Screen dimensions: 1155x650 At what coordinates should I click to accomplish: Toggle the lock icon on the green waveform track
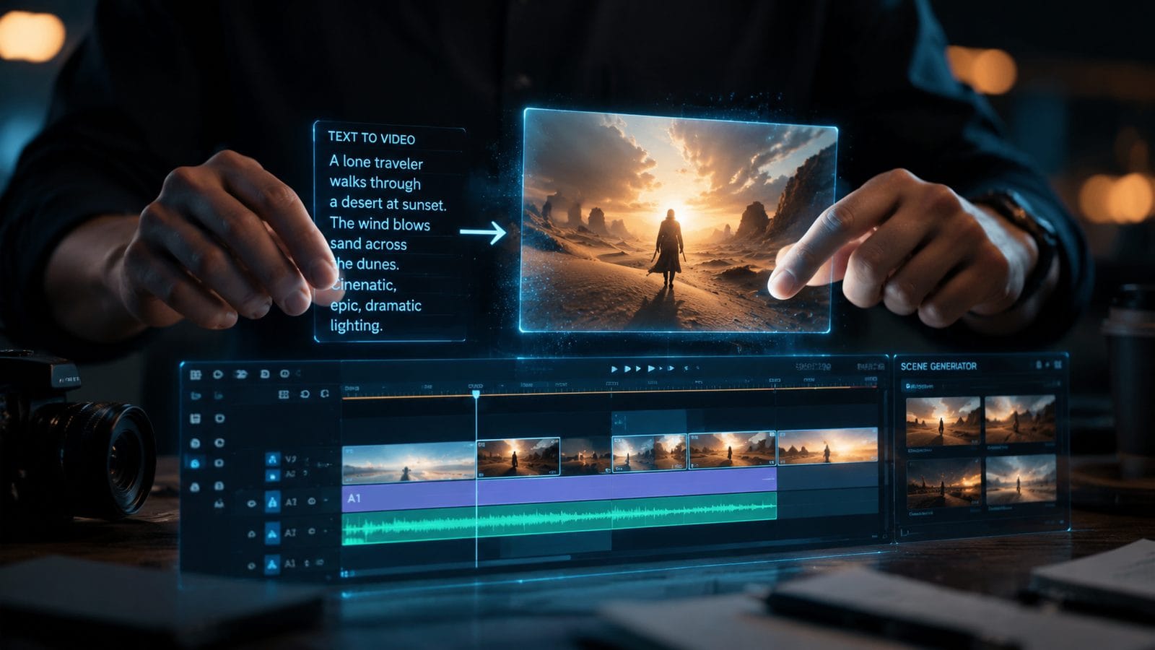[252, 534]
